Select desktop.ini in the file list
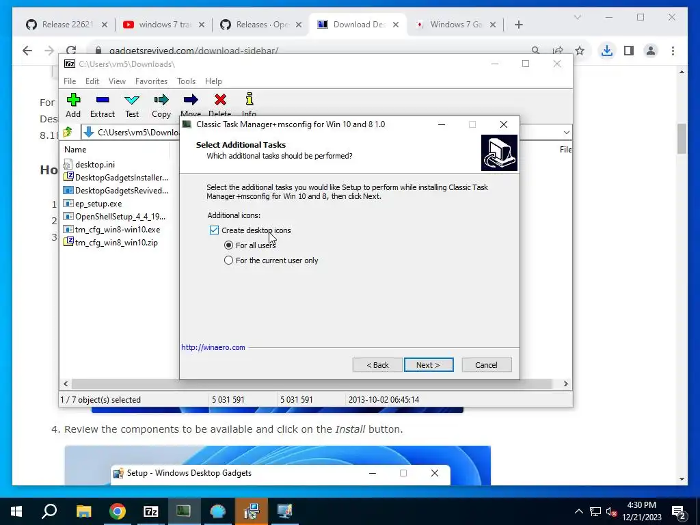This screenshot has width=700, height=525. point(94,165)
